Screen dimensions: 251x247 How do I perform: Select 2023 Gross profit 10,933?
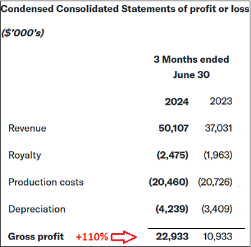coord(218,236)
